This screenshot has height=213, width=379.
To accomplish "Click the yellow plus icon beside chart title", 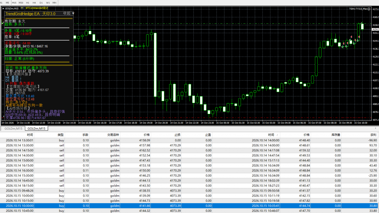I will click(22, 8).
